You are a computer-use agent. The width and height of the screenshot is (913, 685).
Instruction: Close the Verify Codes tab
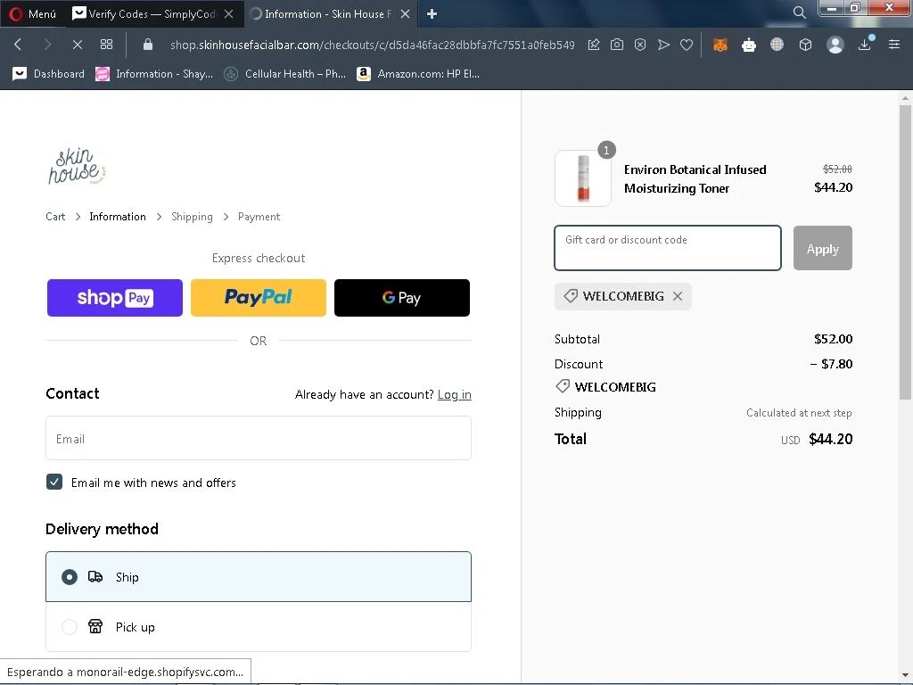tap(229, 14)
